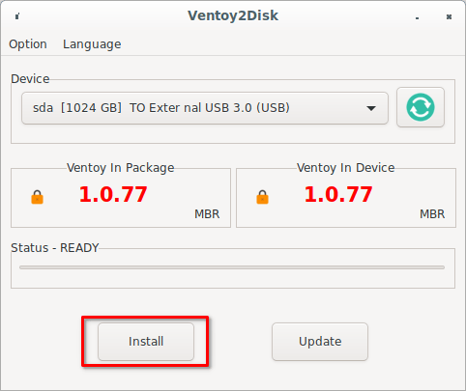Viewport: 466px width, 391px height.
Task: Click the window menu icon in title bar
Action: pyautogui.click(x=17, y=16)
